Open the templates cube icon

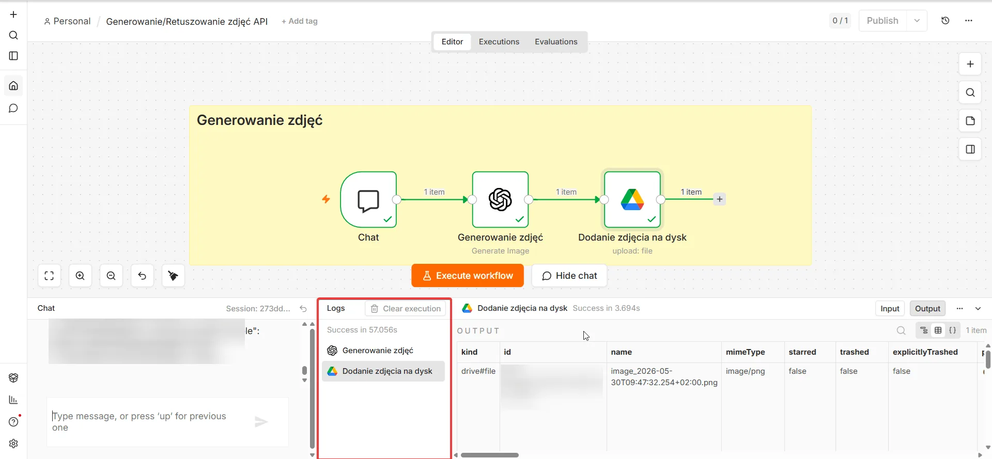[x=13, y=378]
